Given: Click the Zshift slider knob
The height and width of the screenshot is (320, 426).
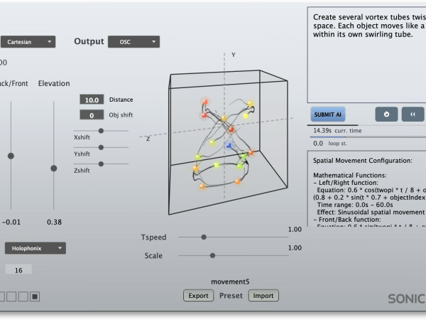Looking at the screenshot, I should (x=102, y=164).
